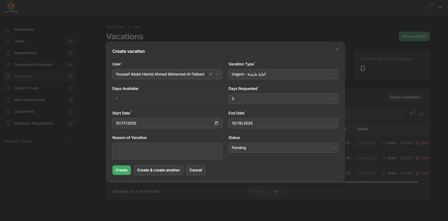
Task: Click the Dashboard home icon
Action: (8, 29)
